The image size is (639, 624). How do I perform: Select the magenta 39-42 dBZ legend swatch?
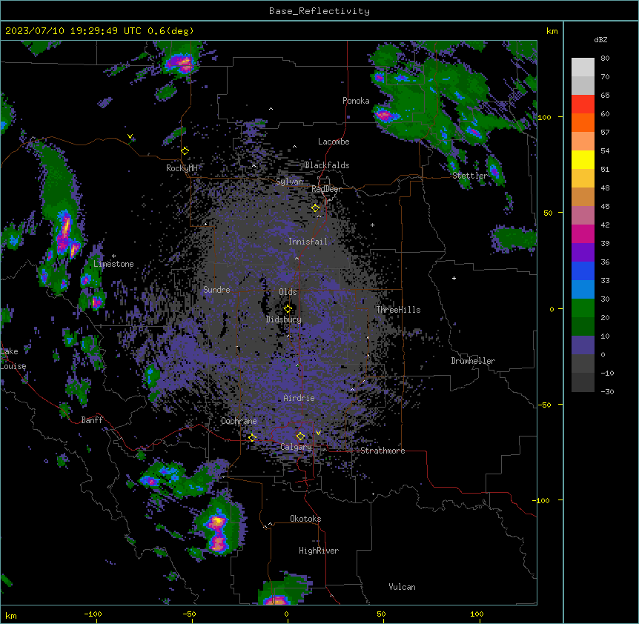click(x=583, y=233)
